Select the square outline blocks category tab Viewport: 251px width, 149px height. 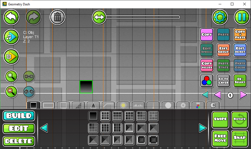click(x=63, y=105)
